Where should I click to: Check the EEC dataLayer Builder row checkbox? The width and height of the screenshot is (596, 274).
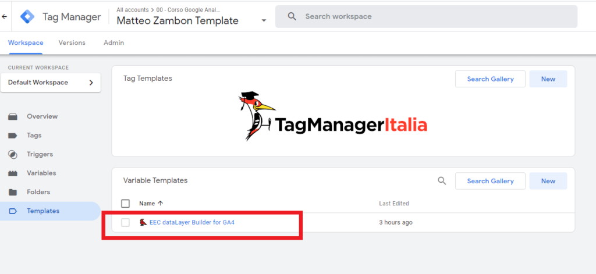tap(126, 223)
